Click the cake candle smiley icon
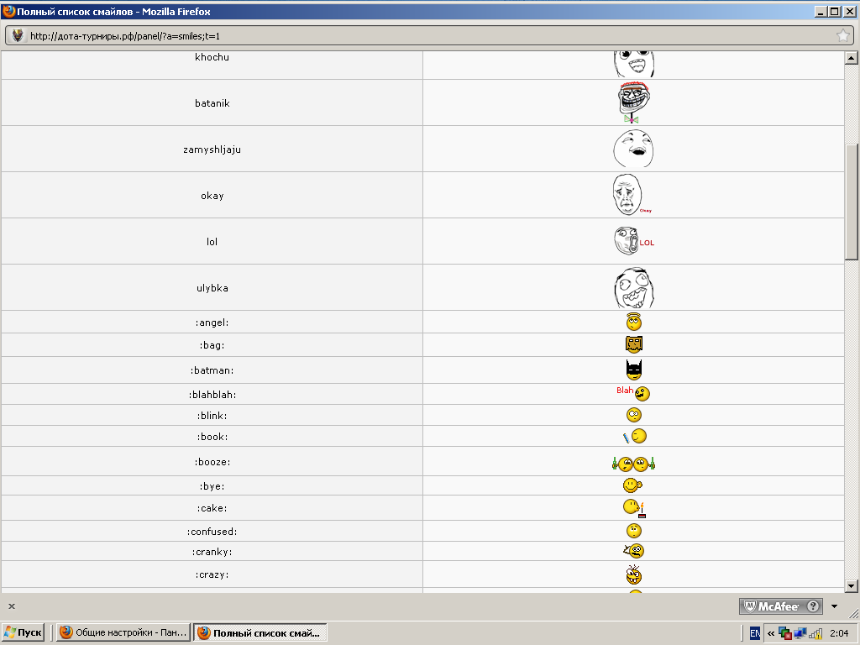The width and height of the screenshot is (860, 645). point(634,508)
